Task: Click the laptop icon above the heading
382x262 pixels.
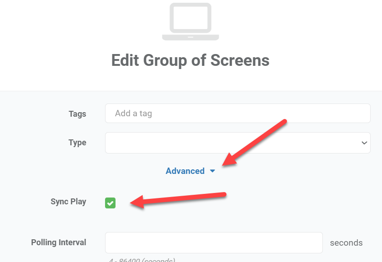Action: [191, 22]
